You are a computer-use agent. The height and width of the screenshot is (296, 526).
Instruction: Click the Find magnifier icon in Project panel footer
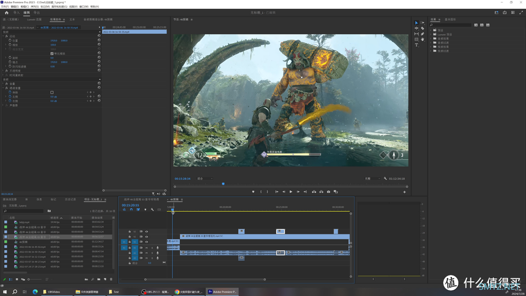click(93, 279)
